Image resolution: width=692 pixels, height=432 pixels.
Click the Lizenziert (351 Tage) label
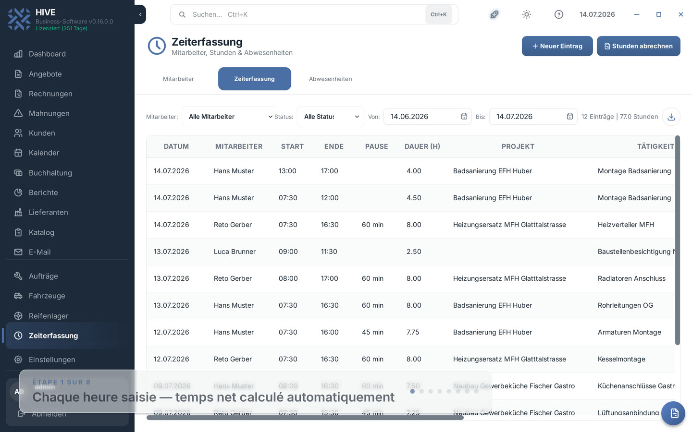coord(62,28)
